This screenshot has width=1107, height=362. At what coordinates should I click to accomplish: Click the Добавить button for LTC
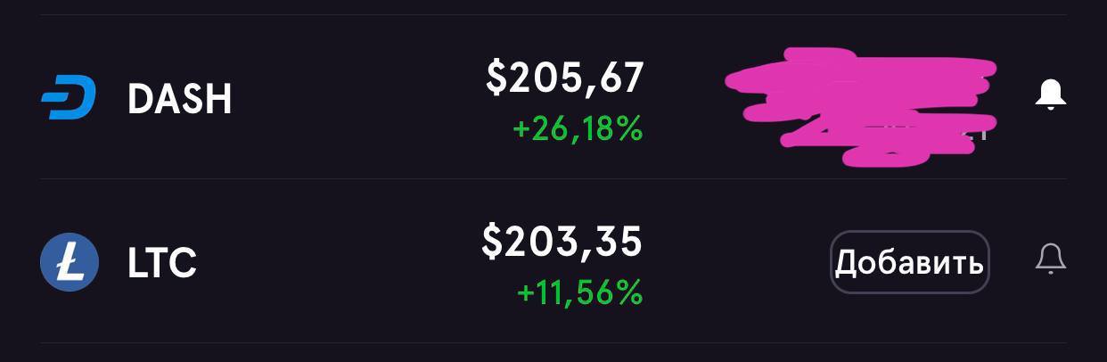[910, 262]
